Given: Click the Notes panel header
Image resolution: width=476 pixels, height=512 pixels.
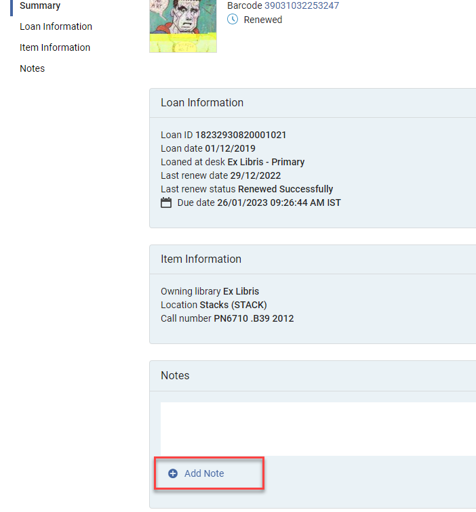Looking at the screenshot, I should pos(175,376).
